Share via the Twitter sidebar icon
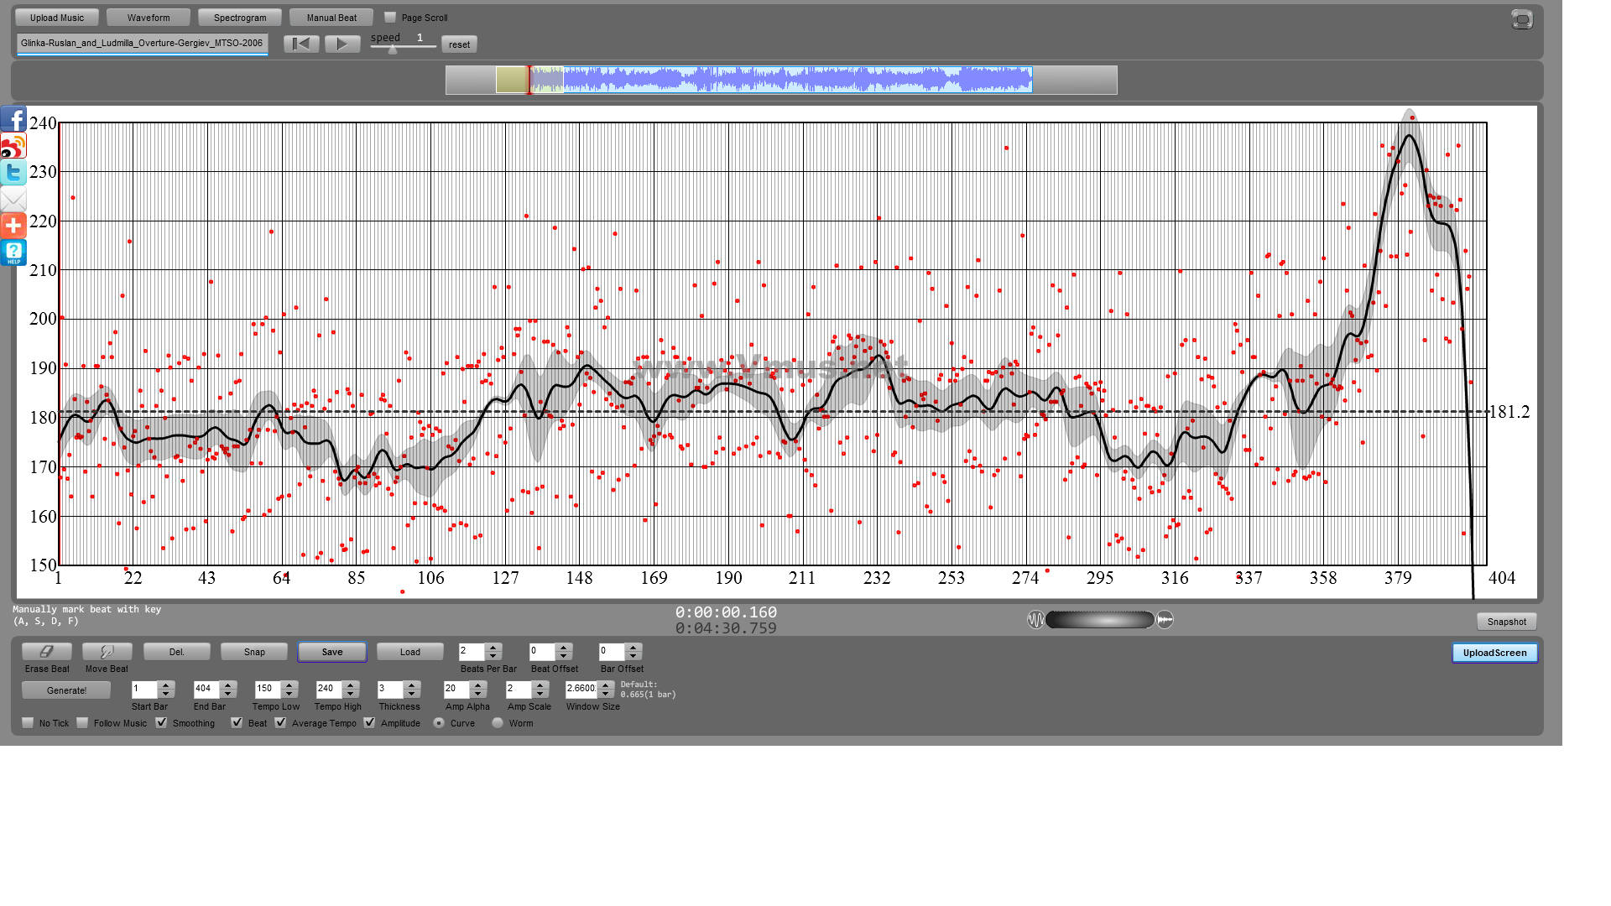Image resolution: width=1611 pixels, height=906 pixels. (13, 173)
